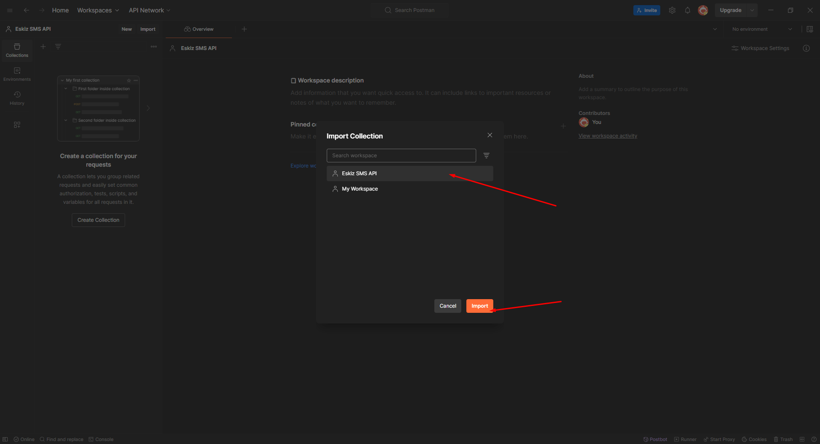Open the History sidebar panel

(x=17, y=98)
